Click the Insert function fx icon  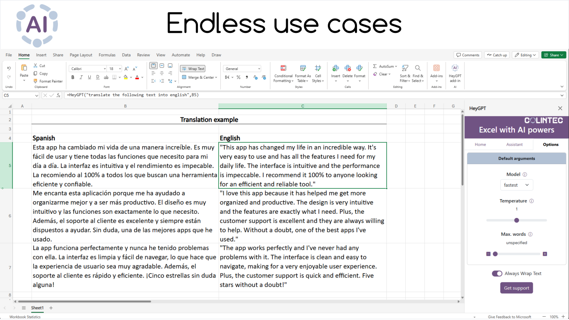coord(58,95)
